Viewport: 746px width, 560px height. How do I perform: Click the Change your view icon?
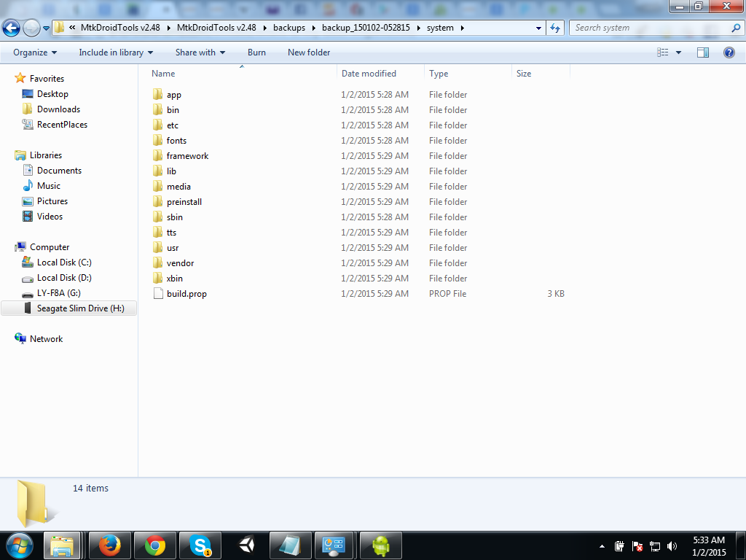click(663, 52)
